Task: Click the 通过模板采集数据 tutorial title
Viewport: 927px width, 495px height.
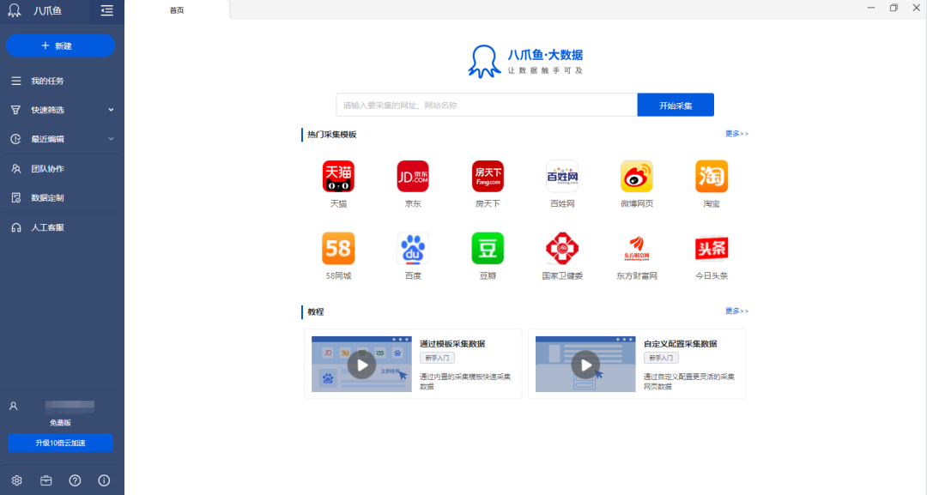Action: [x=452, y=344]
